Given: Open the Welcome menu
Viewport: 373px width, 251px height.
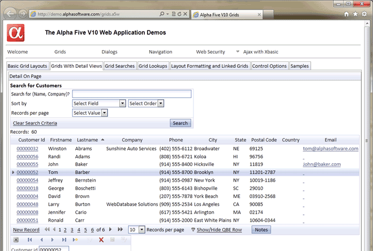Looking at the screenshot, I should (18, 52).
